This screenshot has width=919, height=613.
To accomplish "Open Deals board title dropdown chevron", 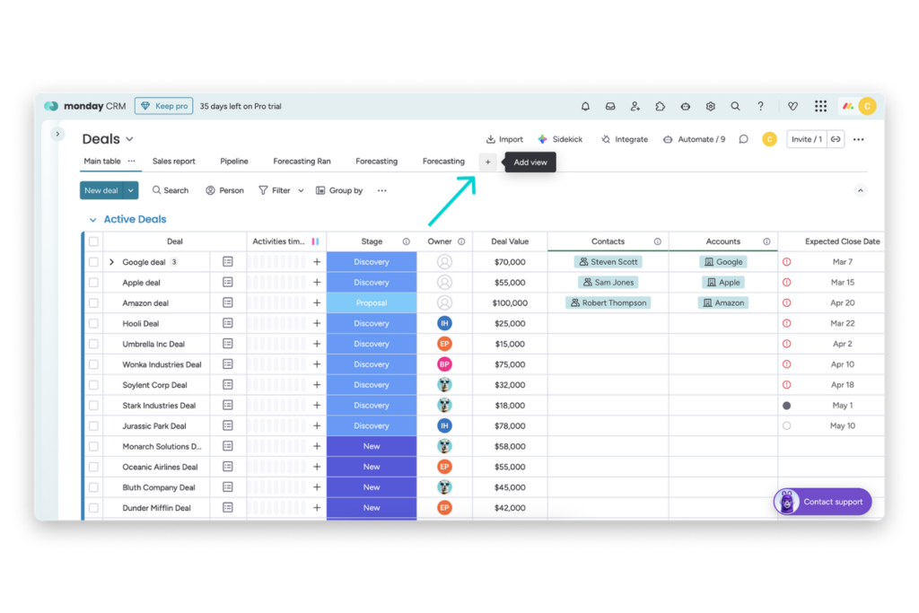I will coord(129,139).
